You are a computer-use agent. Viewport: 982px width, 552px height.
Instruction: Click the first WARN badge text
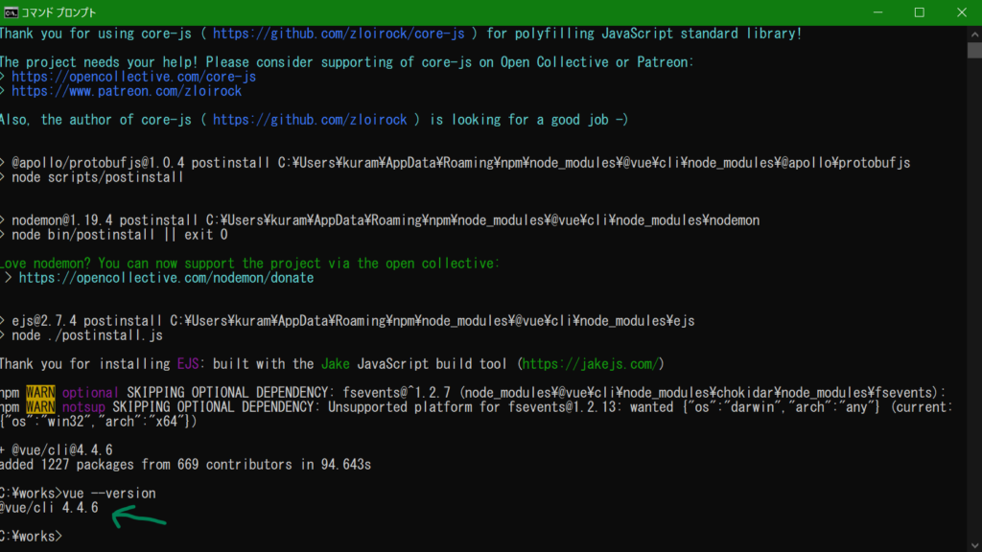coord(42,392)
